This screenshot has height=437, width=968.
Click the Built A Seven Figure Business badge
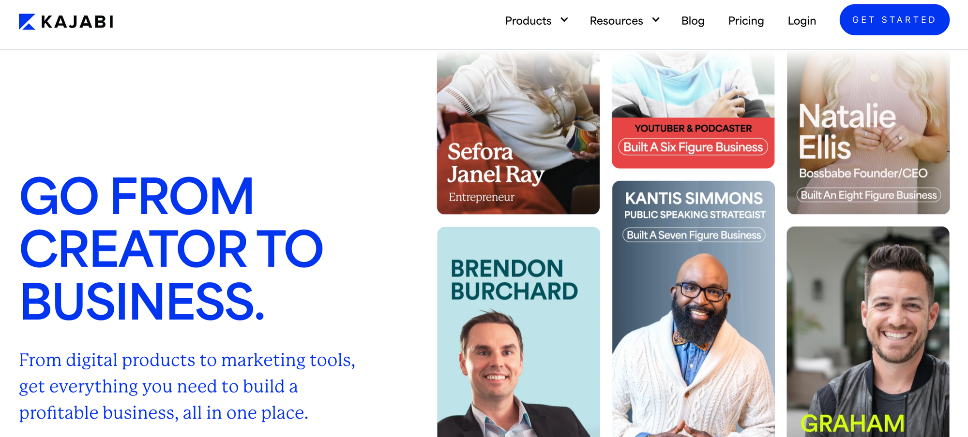click(694, 235)
